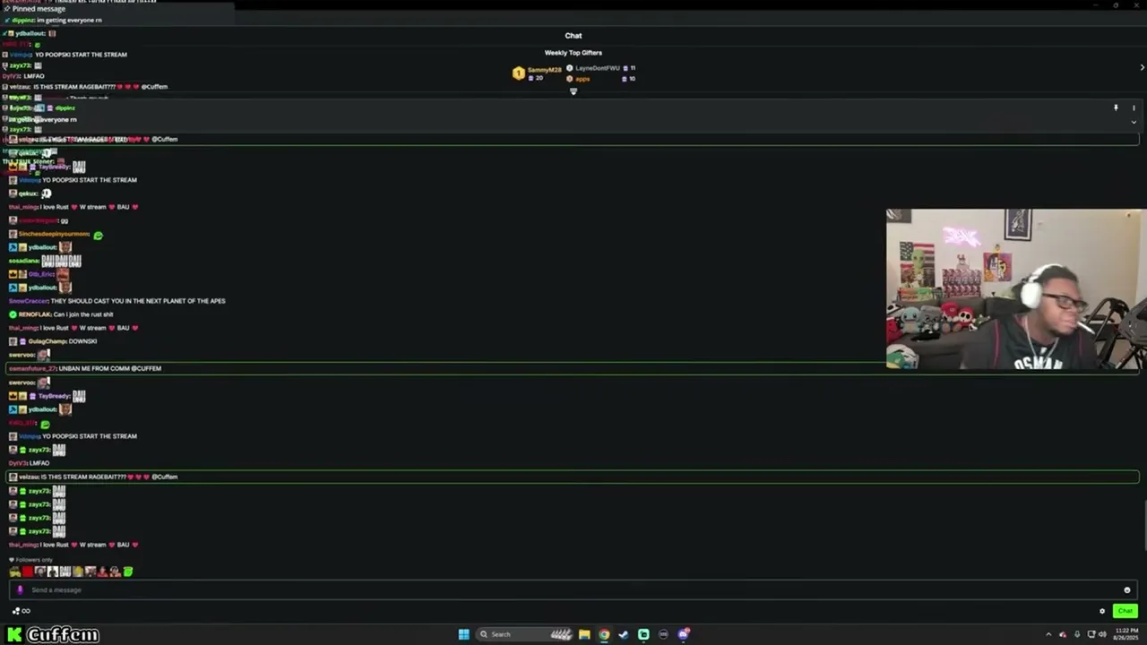1147x645 pixels.
Task: Open pinned message three-dot options
Action: pos(1134,107)
